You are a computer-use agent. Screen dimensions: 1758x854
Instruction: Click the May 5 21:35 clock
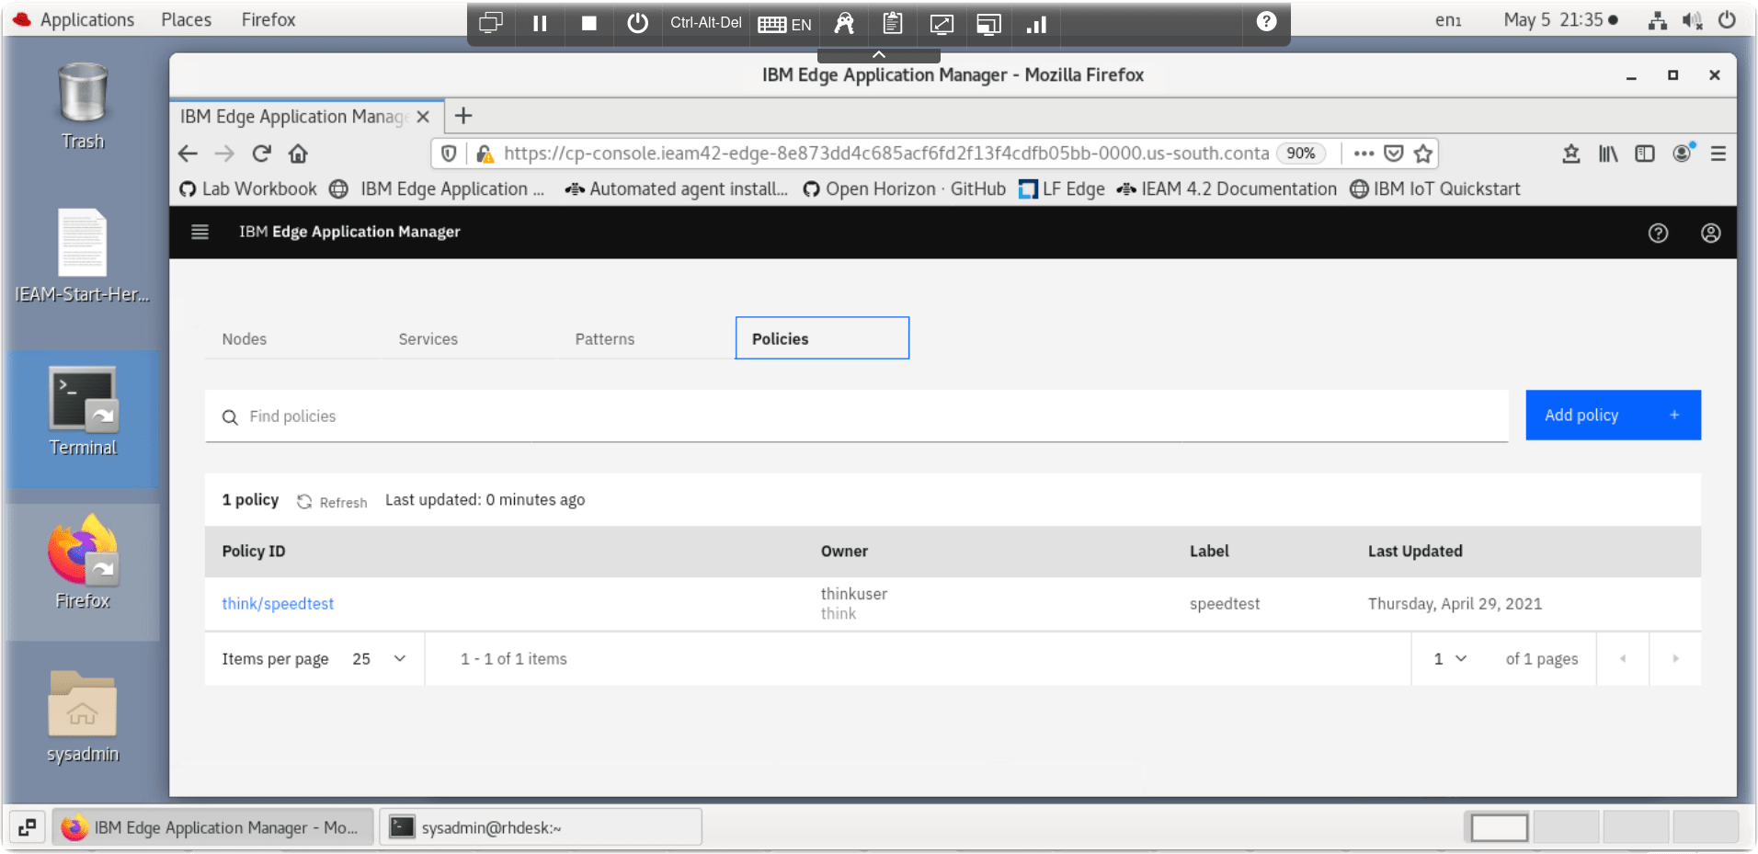click(x=1554, y=20)
